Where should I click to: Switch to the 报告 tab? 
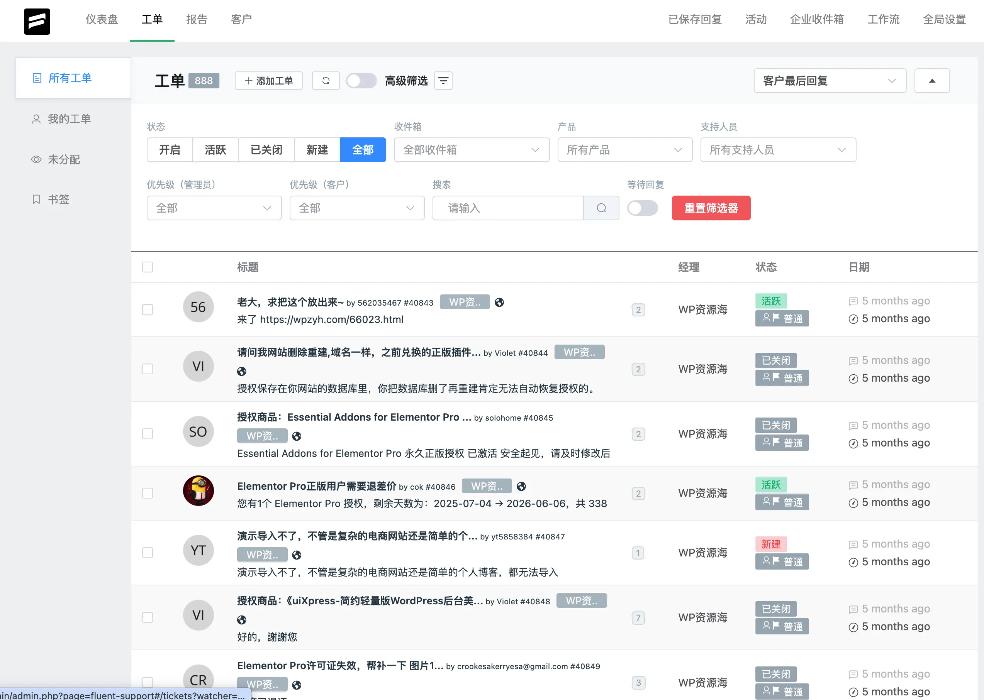197,19
